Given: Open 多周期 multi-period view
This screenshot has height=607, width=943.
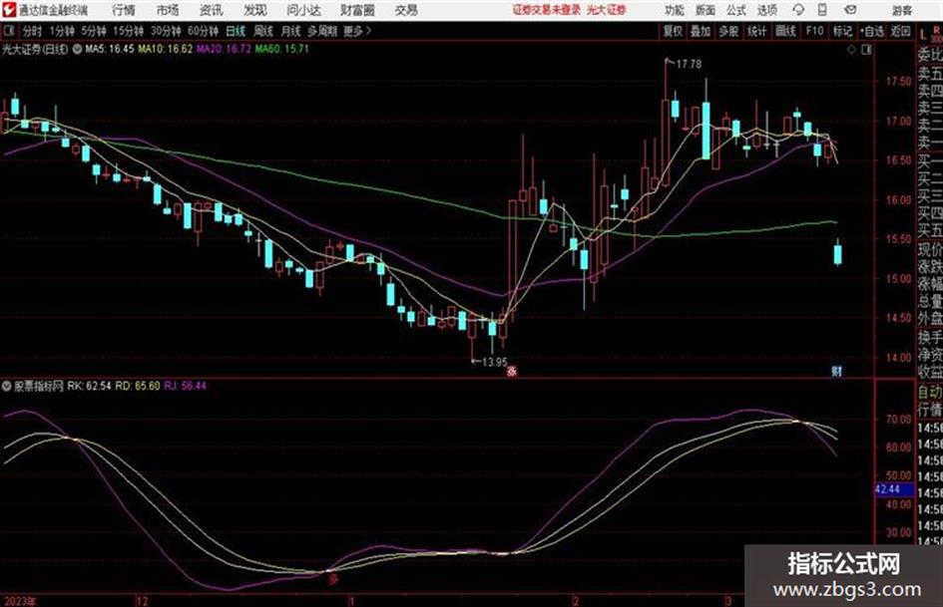Looking at the screenshot, I should pos(322,31).
